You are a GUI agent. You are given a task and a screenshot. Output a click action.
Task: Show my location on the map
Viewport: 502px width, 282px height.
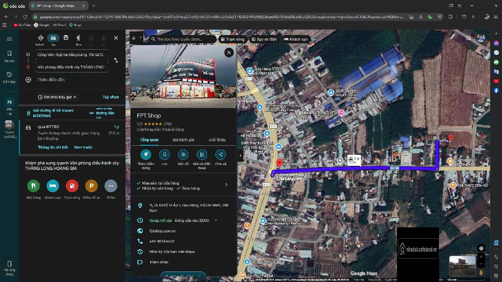(x=481, y=248)
